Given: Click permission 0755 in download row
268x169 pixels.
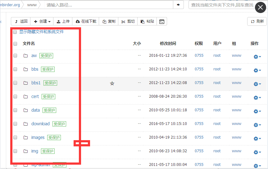Looking at the screenshot, I should click(199, 124).
